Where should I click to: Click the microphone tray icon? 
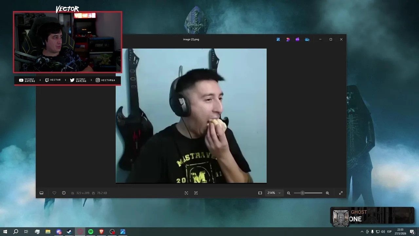click(372, 232)
